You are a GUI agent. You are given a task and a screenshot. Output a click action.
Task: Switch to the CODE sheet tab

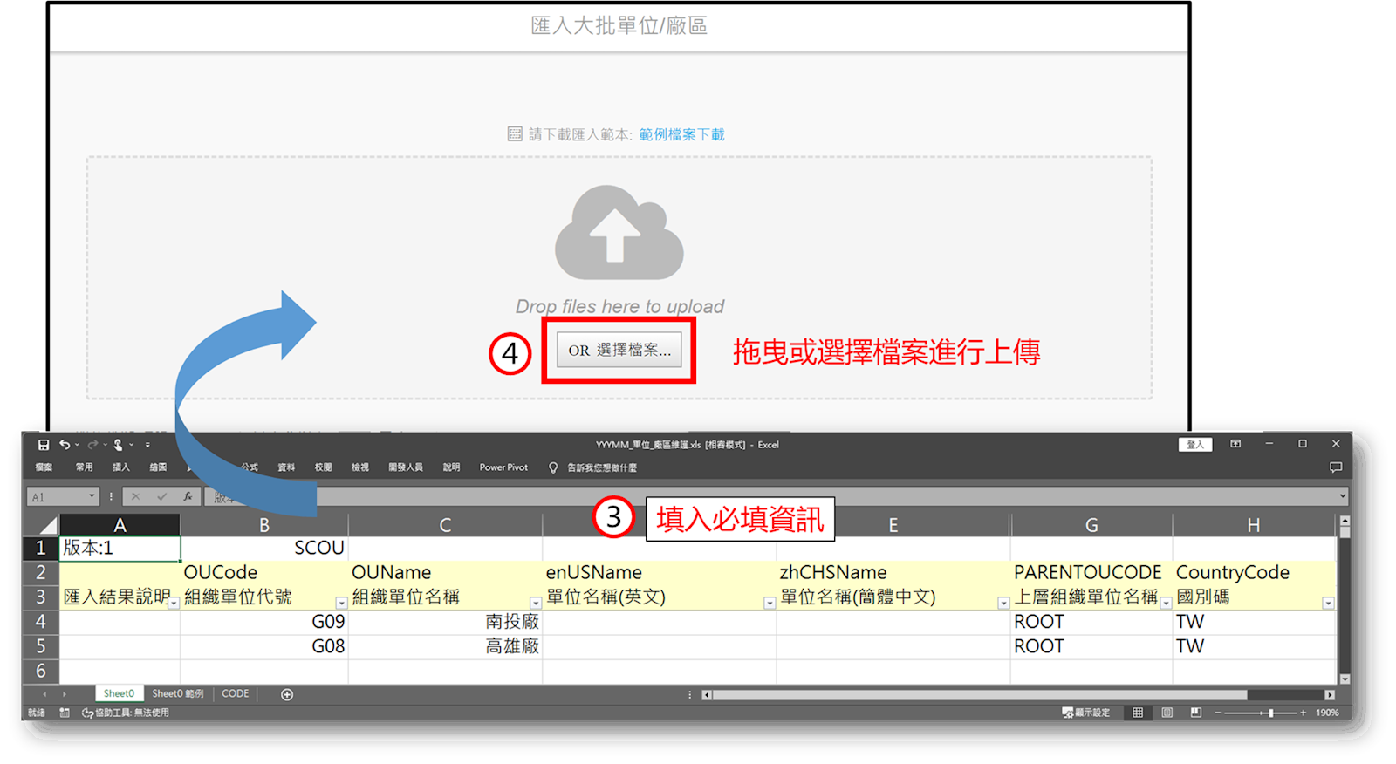[x=235, y=694]
